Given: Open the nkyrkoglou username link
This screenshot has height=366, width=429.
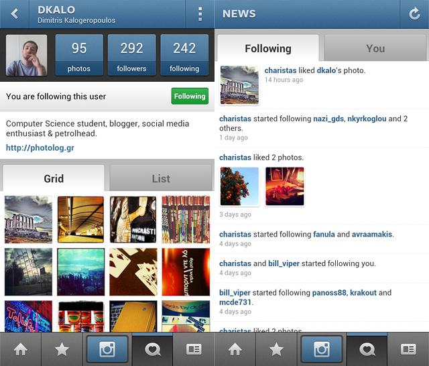Looking at the screenshot, I should coord(367,119).
